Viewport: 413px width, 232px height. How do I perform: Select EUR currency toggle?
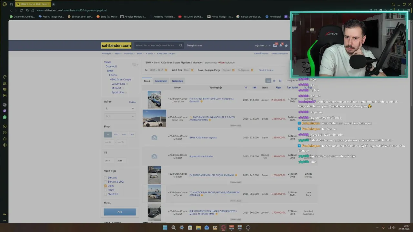coord(124,134)
